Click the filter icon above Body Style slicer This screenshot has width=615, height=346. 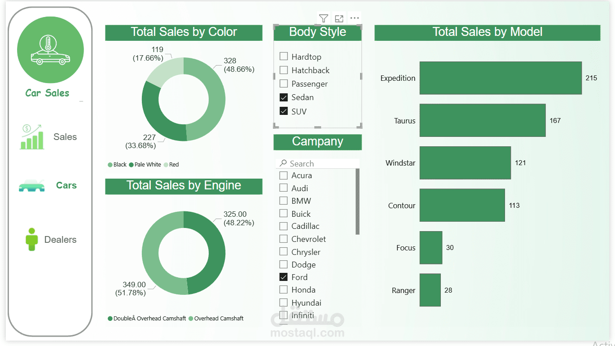point(323,18)
